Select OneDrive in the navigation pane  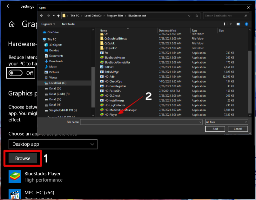coord(51,32)
